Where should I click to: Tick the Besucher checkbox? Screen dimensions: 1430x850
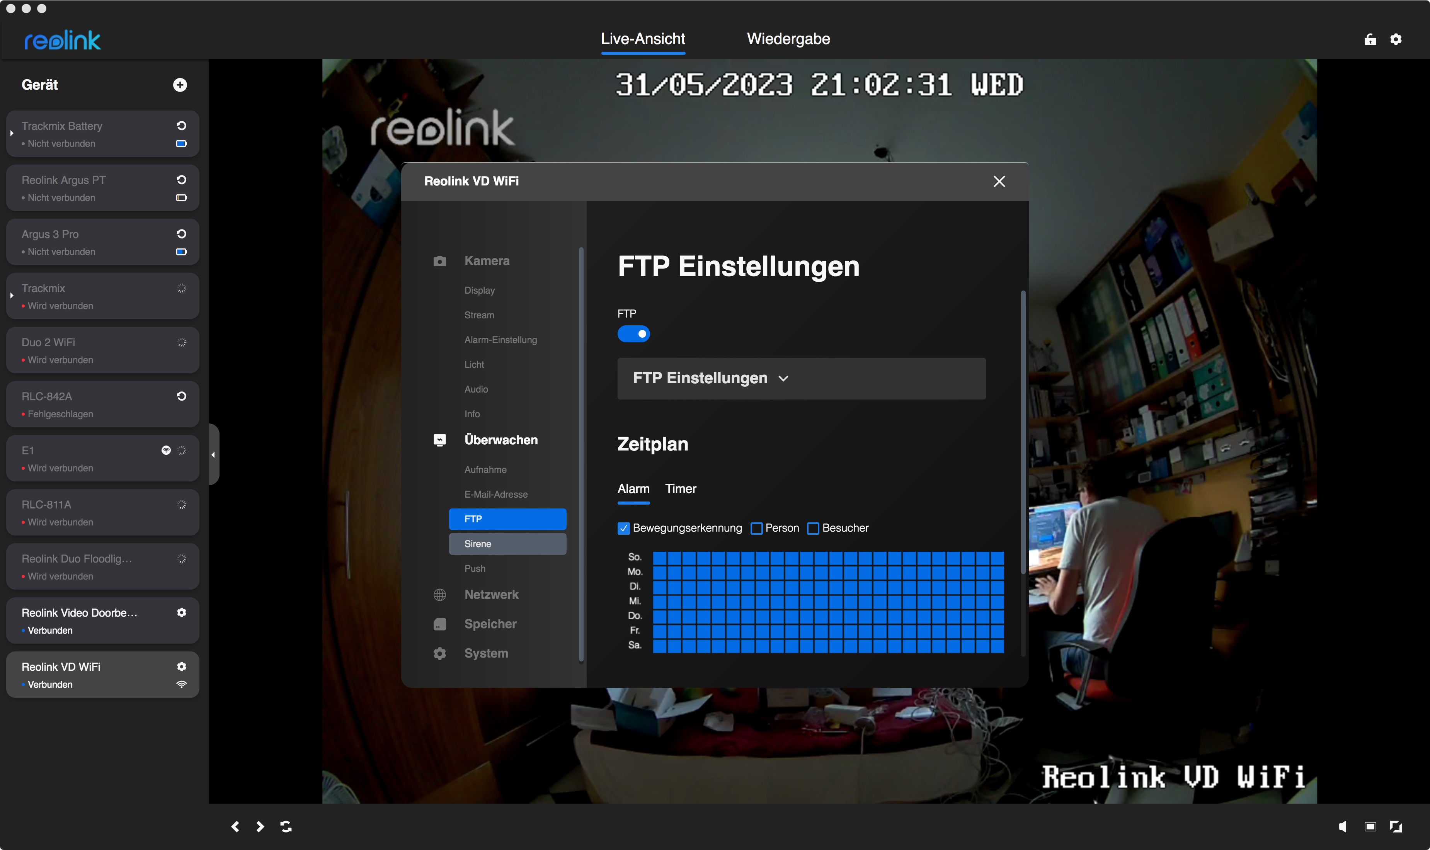tap(813, 528)
